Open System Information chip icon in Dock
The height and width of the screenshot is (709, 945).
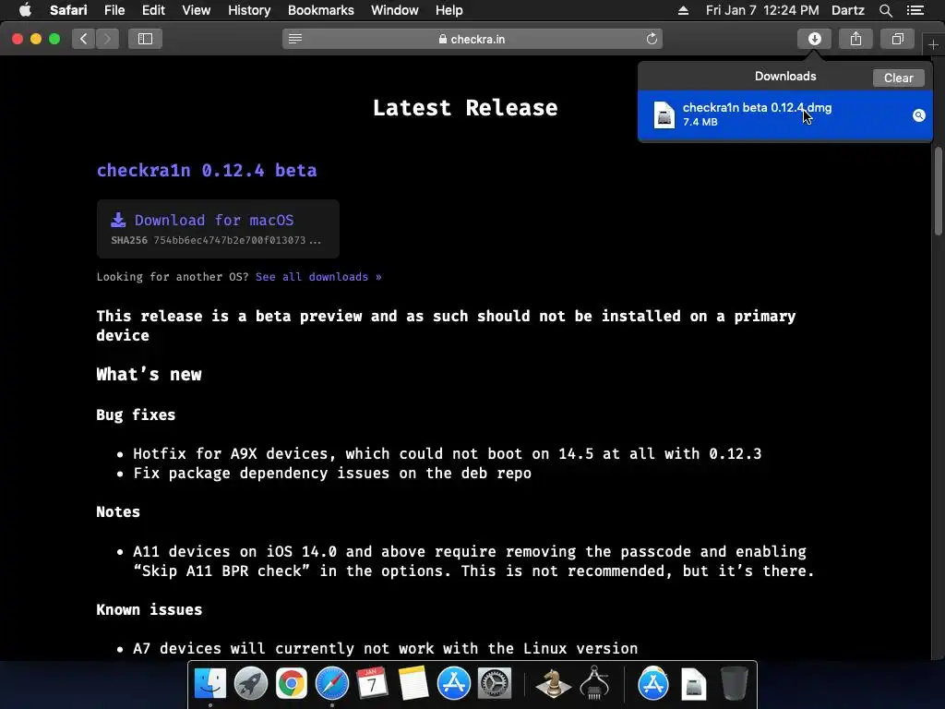point(594,683)
